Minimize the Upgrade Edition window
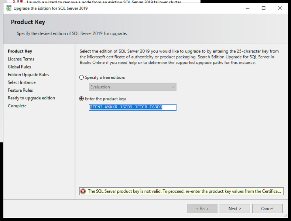Viewport: 291px width, 221px height. click(x=247, y=8)
